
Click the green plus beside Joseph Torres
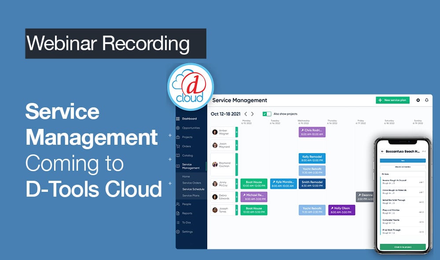(x=237, y=210)
